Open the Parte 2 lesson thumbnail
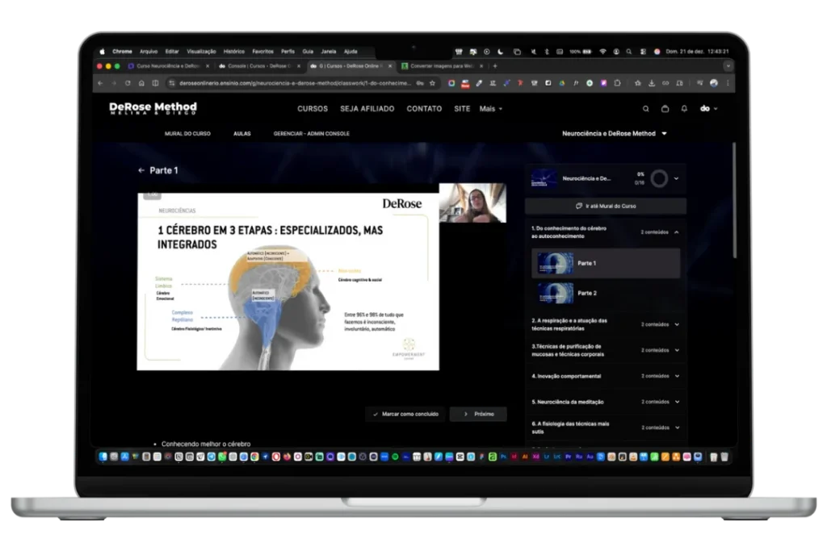 (x=556, y=293)
